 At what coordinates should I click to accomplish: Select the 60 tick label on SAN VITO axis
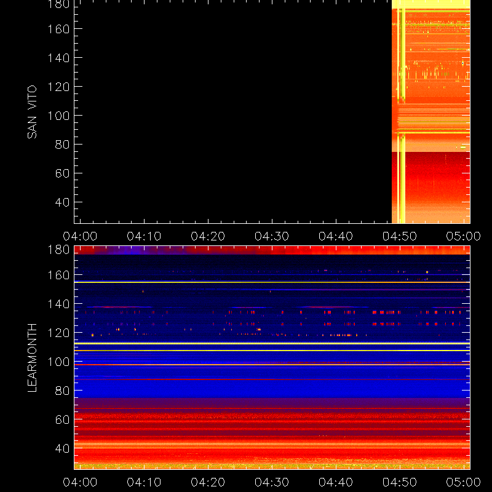[x=62, y=173]
